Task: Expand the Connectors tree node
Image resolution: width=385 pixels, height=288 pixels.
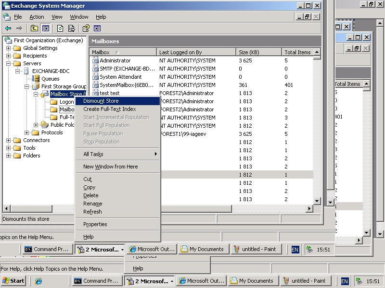Action: tap(8, 140)
